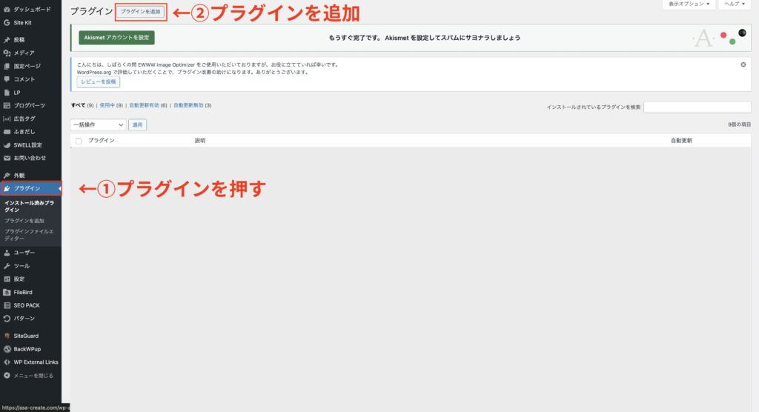This screenshot has width=759, height=412.
Task: Click the 投稿 pushpin icon
Action: click(x=7, y=40)
